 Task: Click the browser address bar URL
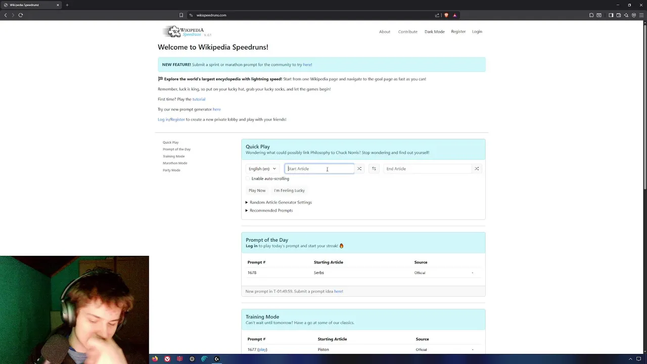pyautogui.click(x=211, y=15)
